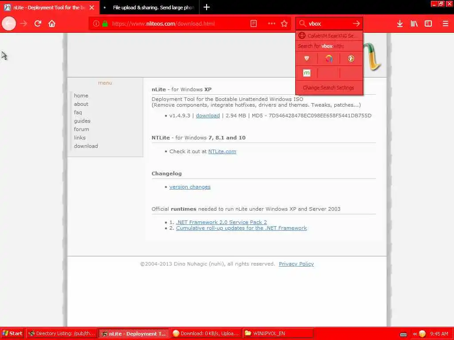
Task: Follow the NTLite.com link
Action: [x=222, y=151]
